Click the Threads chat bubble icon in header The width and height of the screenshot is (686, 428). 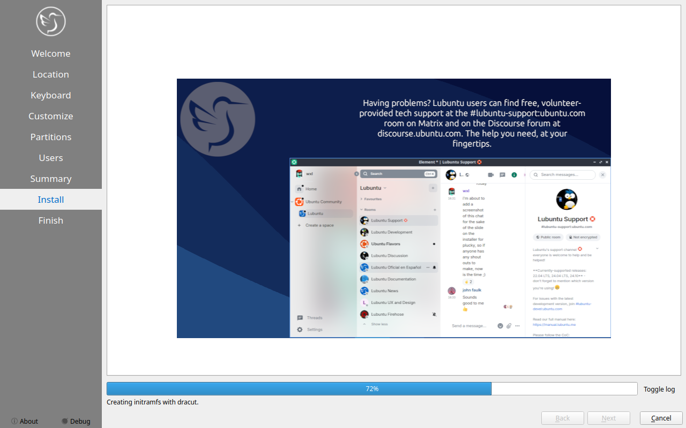(502, 175)
